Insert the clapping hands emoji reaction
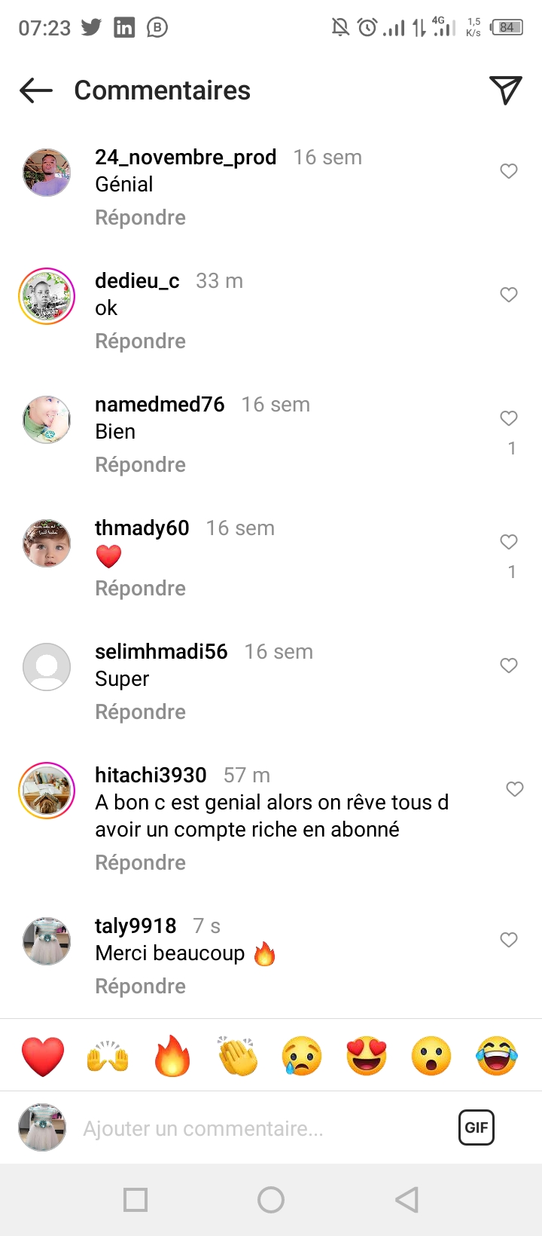The image size is (542, 1236). (237, 1056)
